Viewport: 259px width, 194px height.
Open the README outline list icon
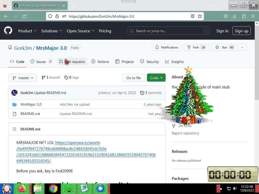(x=14, y=129)
